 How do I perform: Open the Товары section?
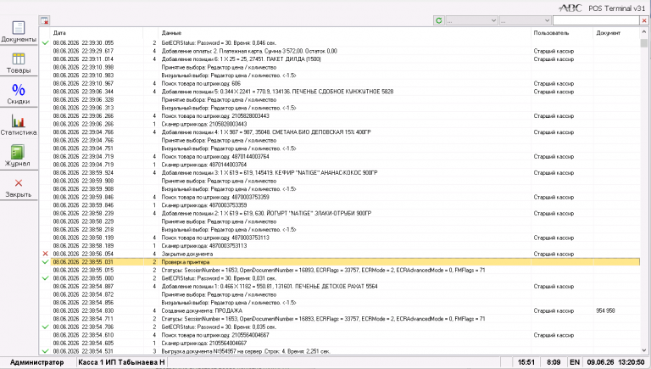click(19, 63)
